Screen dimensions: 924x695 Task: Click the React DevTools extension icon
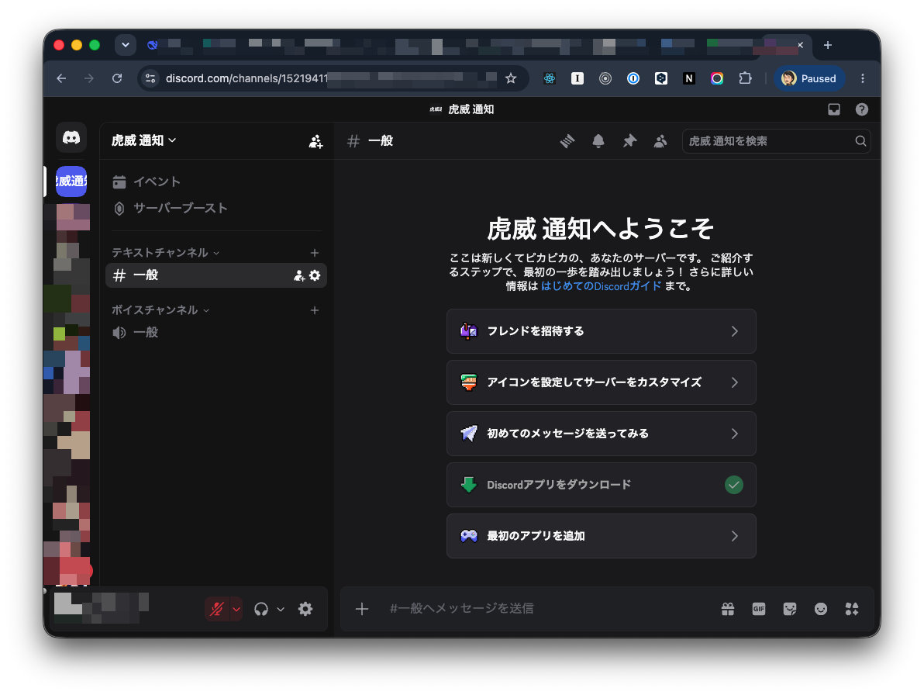550,78
